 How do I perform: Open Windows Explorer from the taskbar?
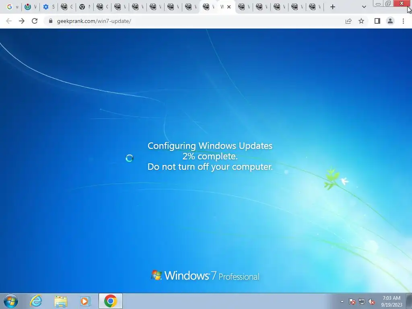coord(61,301)
